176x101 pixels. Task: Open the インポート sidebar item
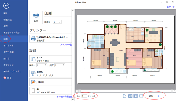[8, 45]
